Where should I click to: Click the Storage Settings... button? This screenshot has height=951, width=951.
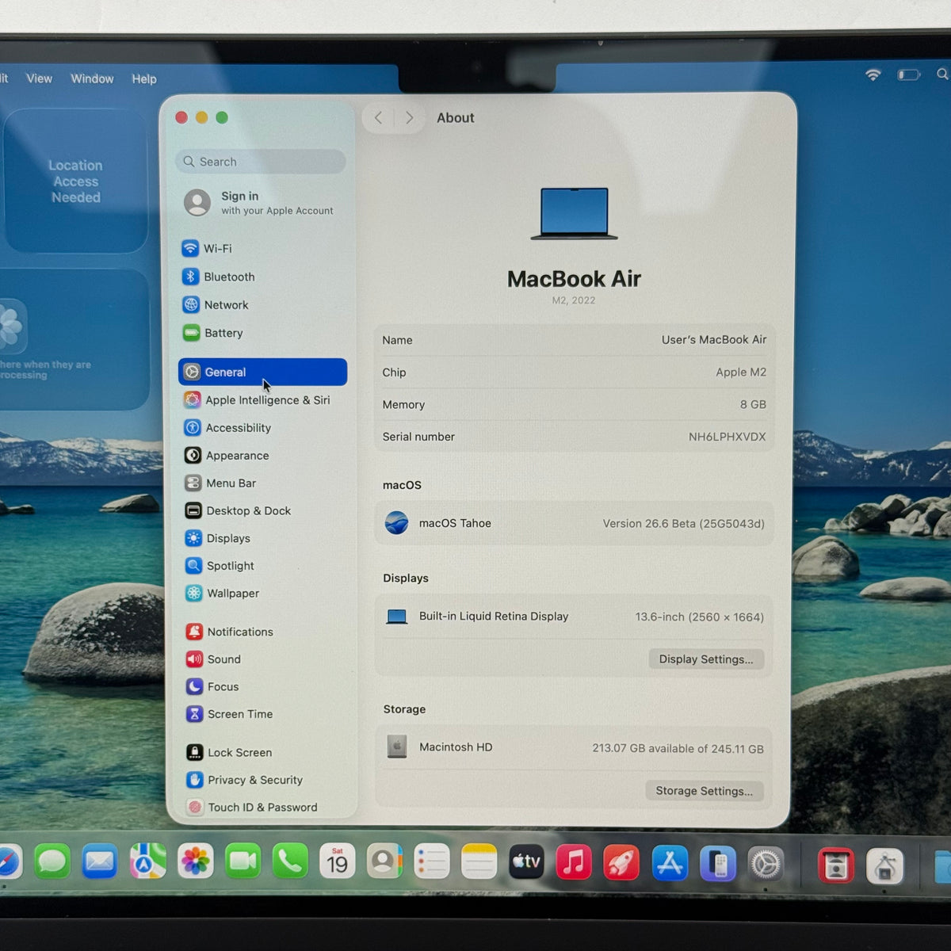(x=704, y=791)
